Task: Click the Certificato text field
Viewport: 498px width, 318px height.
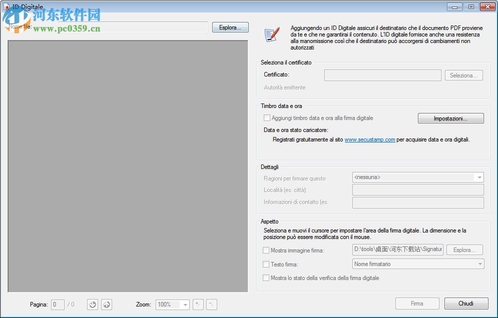Action: (x=383, y=75)
